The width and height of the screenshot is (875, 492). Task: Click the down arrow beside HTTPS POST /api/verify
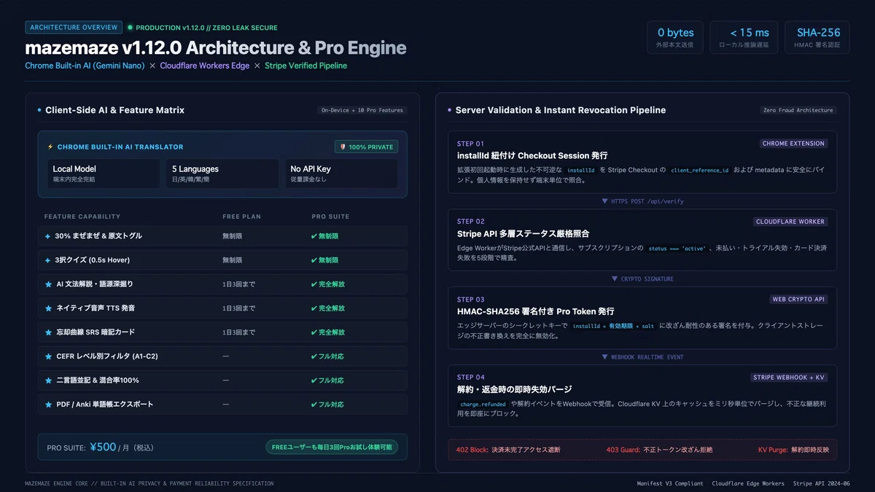[x=604, y=201]
